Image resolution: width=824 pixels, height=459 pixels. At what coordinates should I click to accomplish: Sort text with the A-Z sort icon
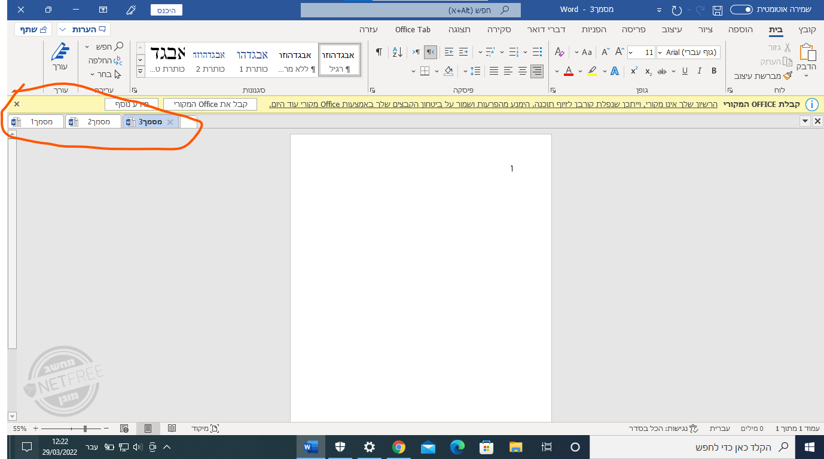398,52
